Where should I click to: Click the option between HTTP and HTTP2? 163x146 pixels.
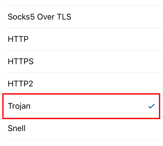81,62
